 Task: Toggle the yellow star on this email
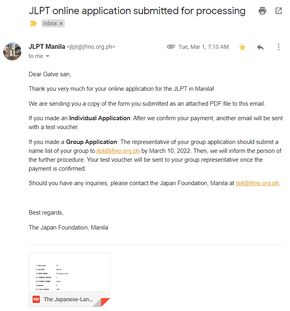coord(242,47)
